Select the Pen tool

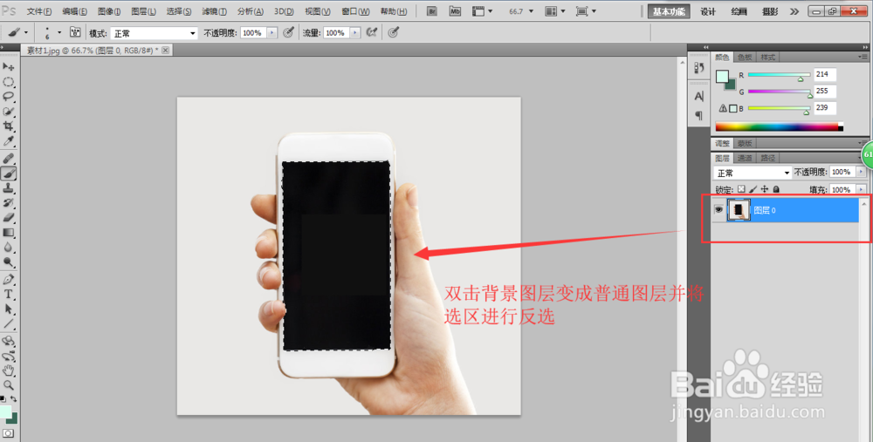[x=9, y=280]
